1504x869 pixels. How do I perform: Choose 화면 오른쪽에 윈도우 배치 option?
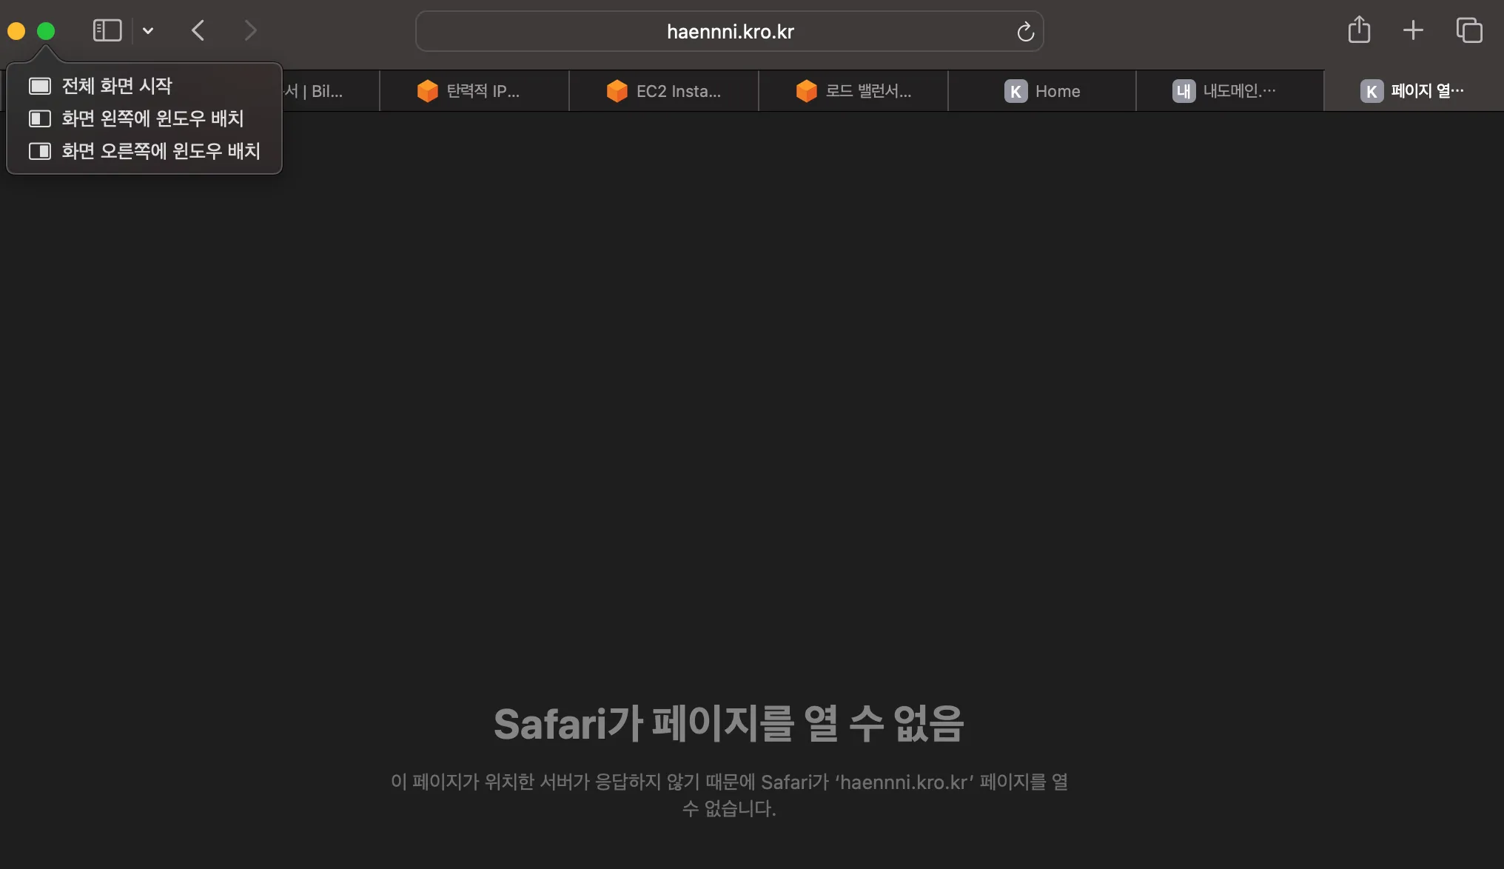tap(160, 151)
